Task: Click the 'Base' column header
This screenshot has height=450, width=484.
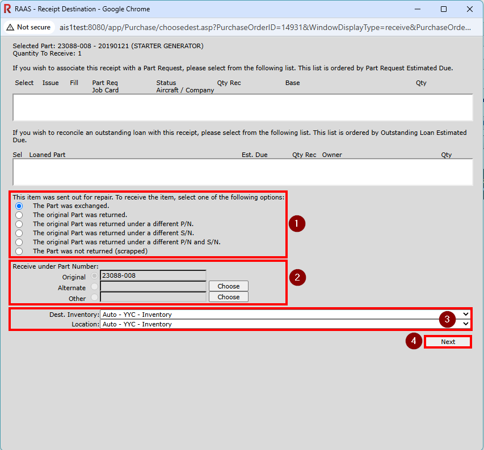Action: click(x=293, y=83)
